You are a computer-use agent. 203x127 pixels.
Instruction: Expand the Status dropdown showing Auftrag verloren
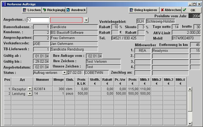(x=64, y=73)
